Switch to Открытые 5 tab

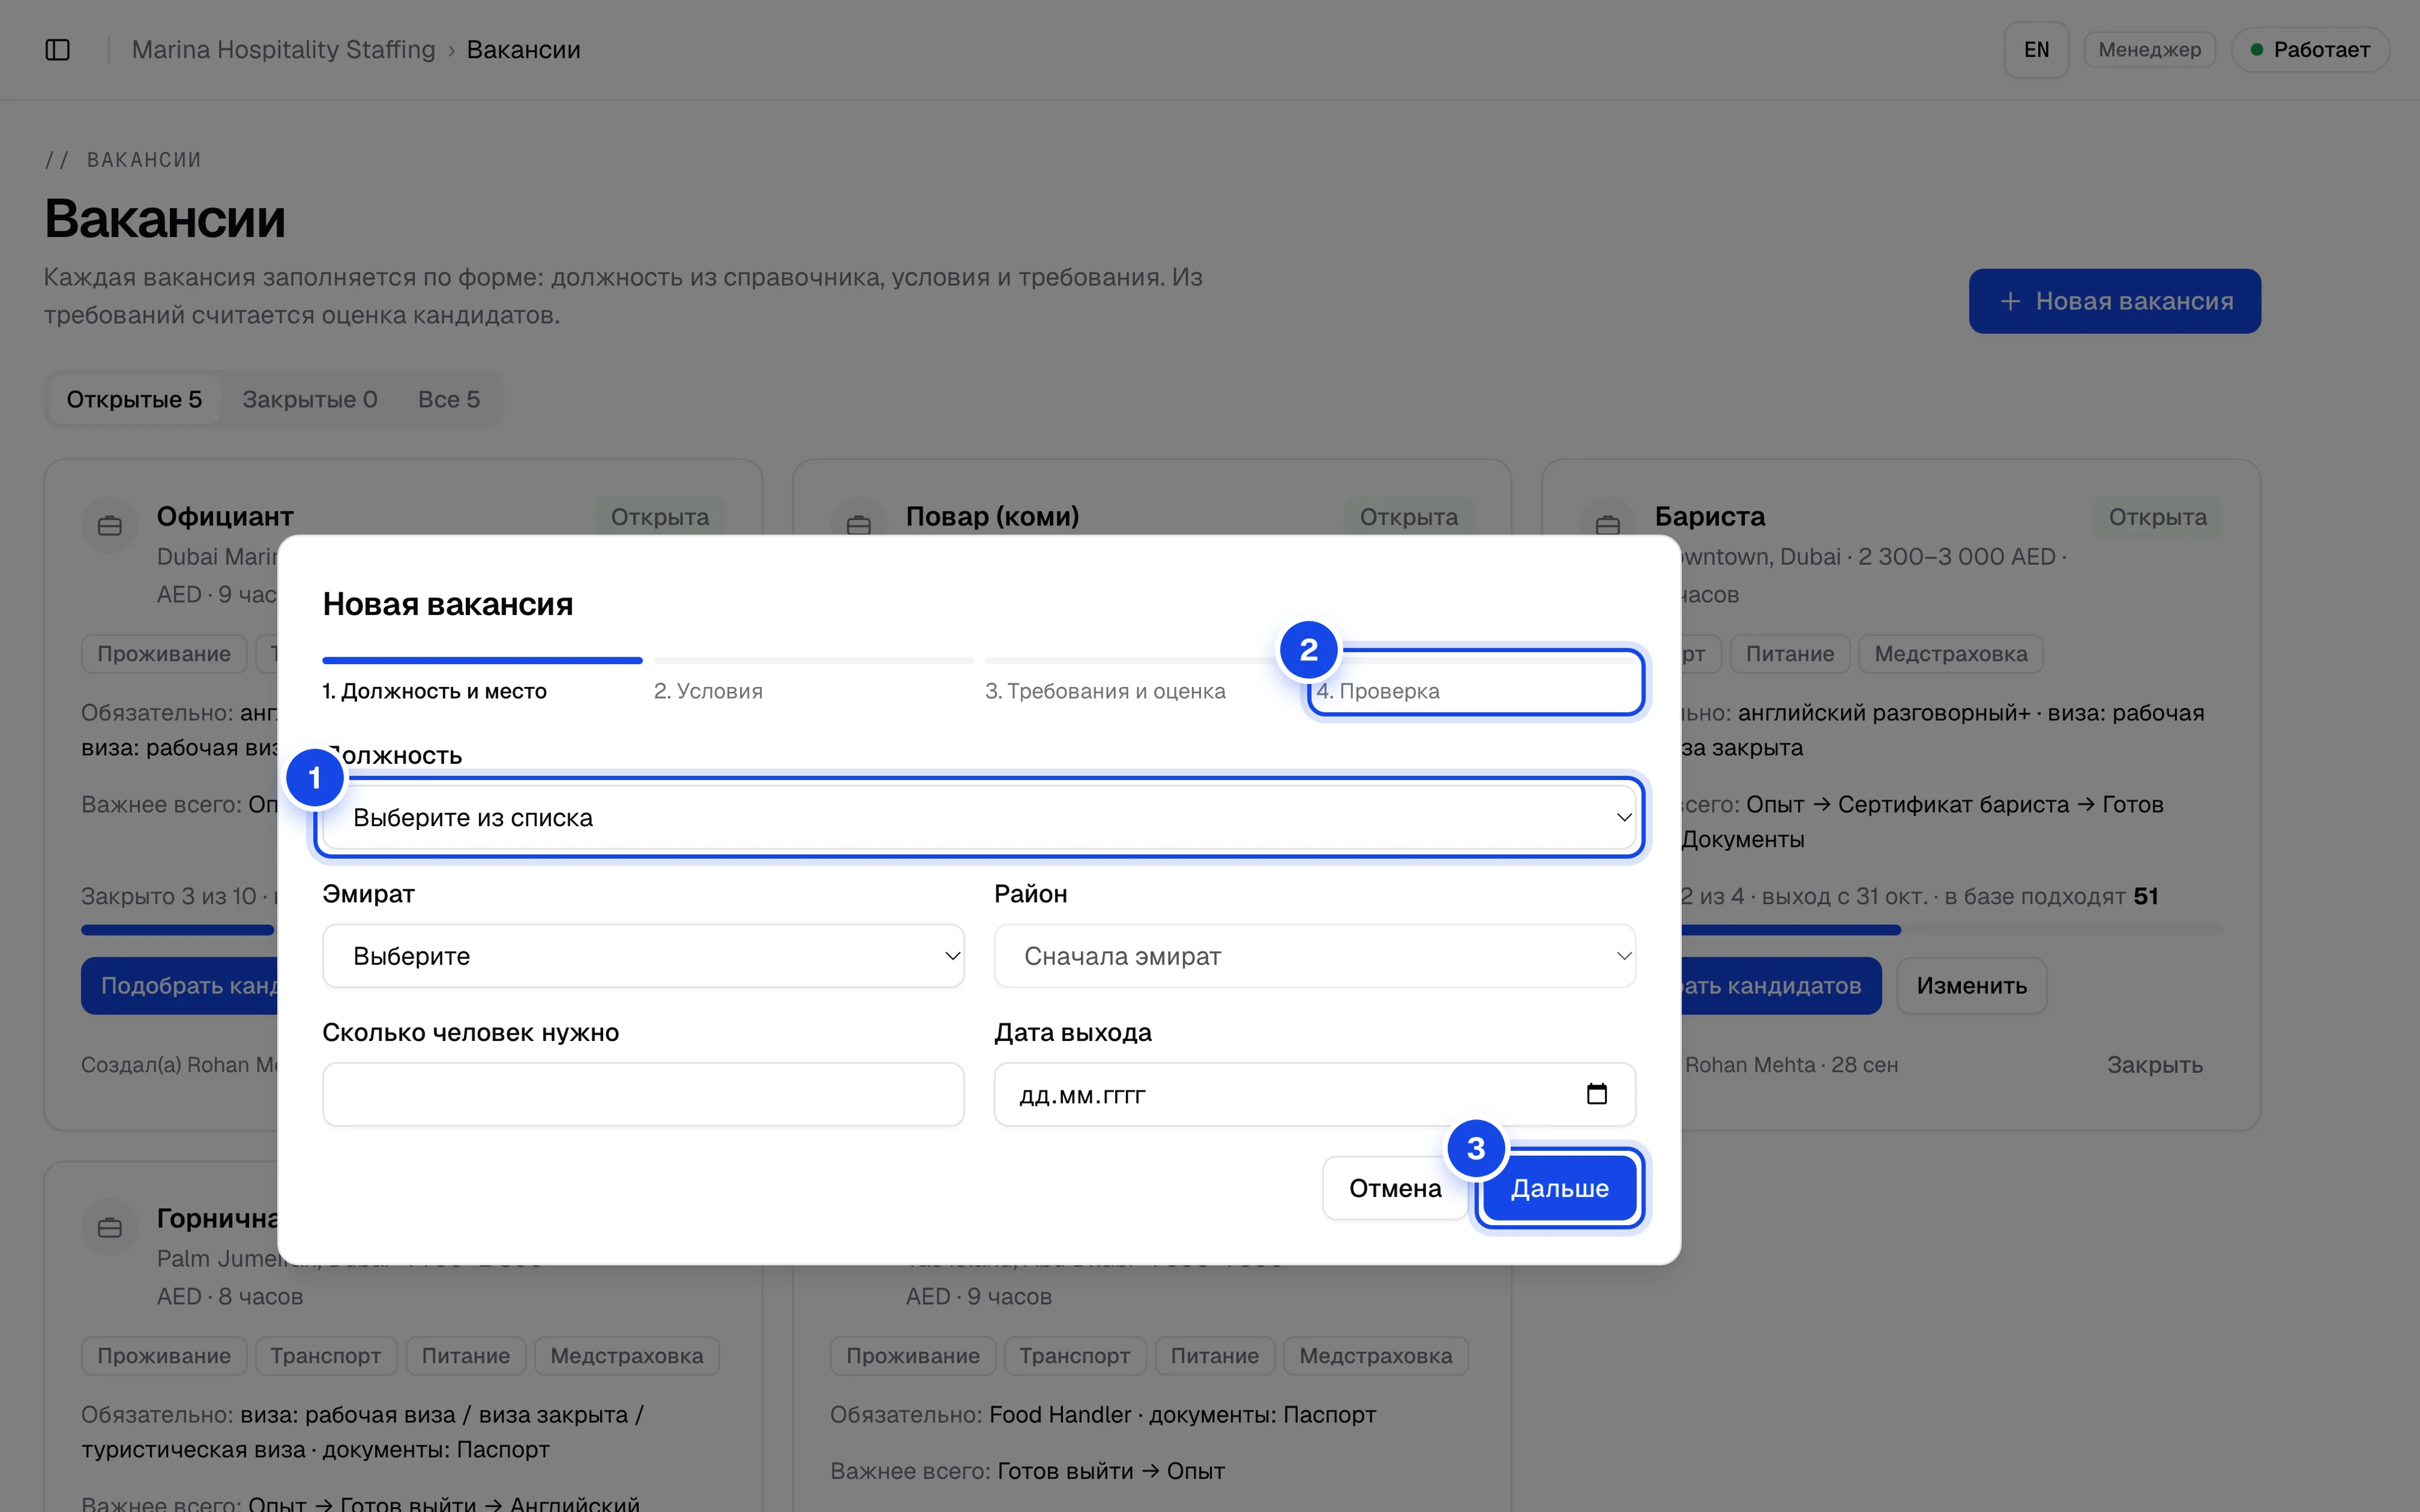[134, 399]
